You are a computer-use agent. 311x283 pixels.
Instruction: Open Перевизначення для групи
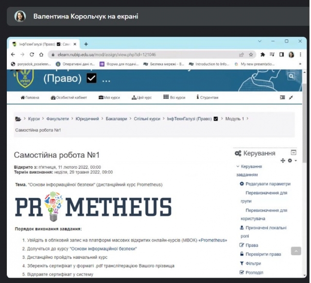point(264,197)
